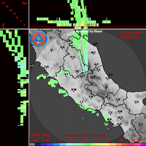Click the Protezione Civile Regione Abruzzo logo

pos(39,39)
